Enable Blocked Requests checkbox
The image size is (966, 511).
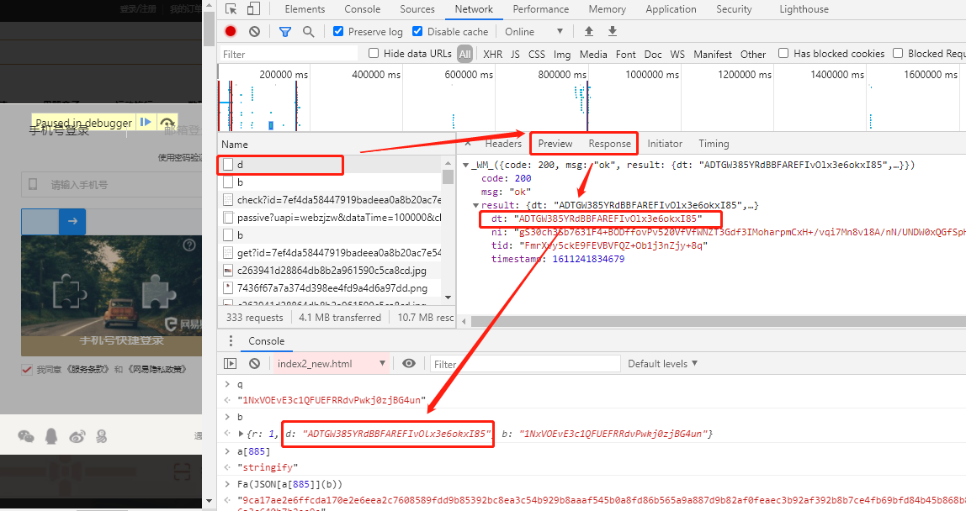tap(898, 53)
